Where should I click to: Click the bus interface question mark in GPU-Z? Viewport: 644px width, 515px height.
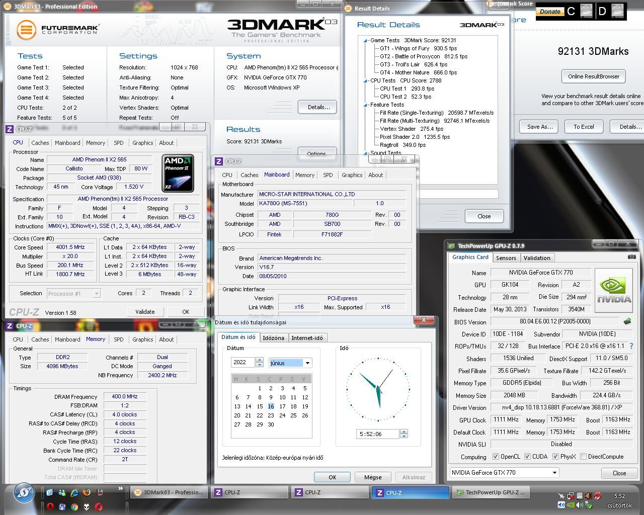(631, 346)
